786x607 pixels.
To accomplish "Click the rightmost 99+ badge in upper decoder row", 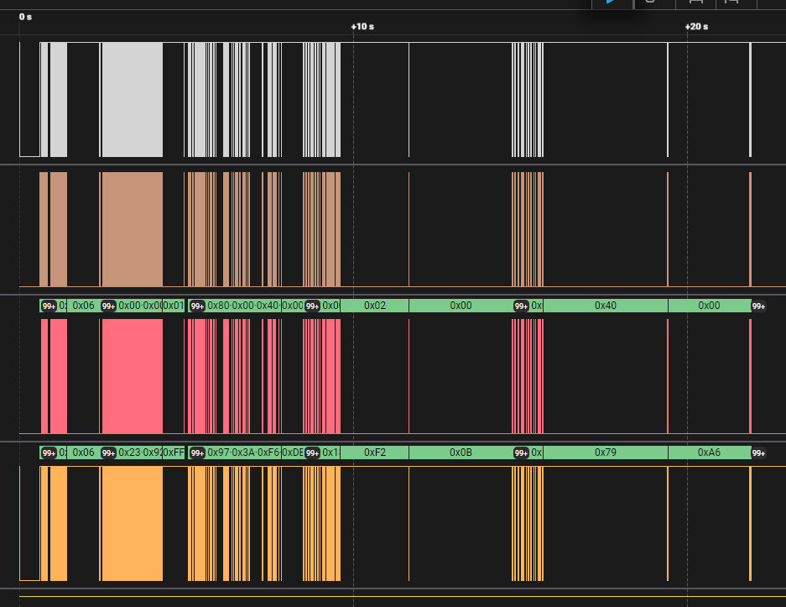I will click(758, 306).
